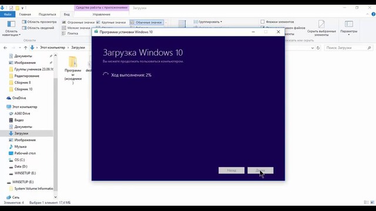Open A360 Drive in sidebar
Screen dimensions: 376x211
coord(22,114)
